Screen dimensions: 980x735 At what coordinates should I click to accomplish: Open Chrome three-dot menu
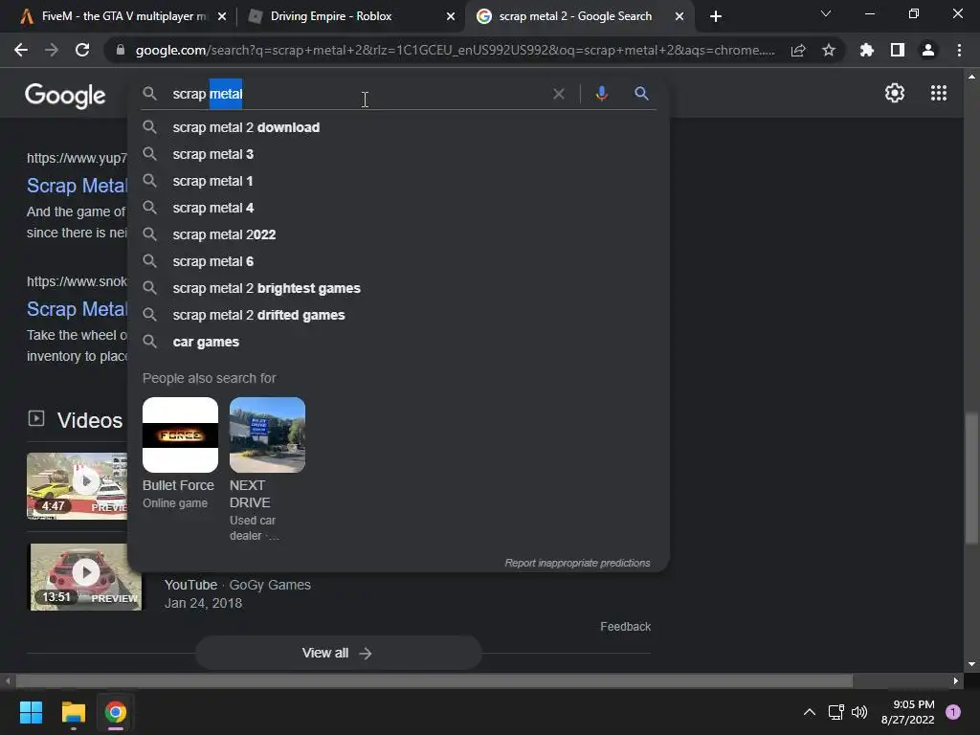(959, 50)
